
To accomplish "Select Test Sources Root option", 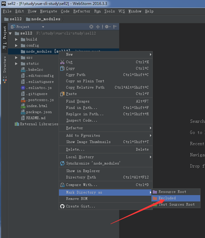I will point(176,204).
